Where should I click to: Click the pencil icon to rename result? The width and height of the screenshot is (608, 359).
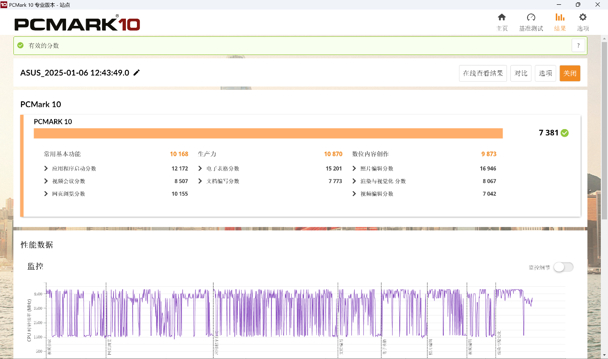click(137, 73)
